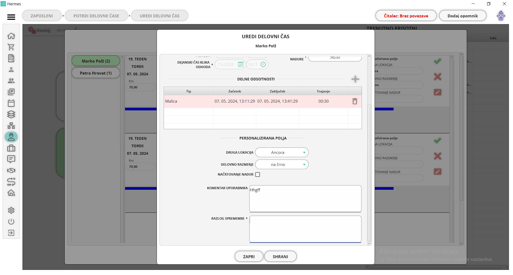The height and width of the screenshot is (275, 513).
Task: Toggle the Načrtovanje nadur checkbox
Action: 258,175
